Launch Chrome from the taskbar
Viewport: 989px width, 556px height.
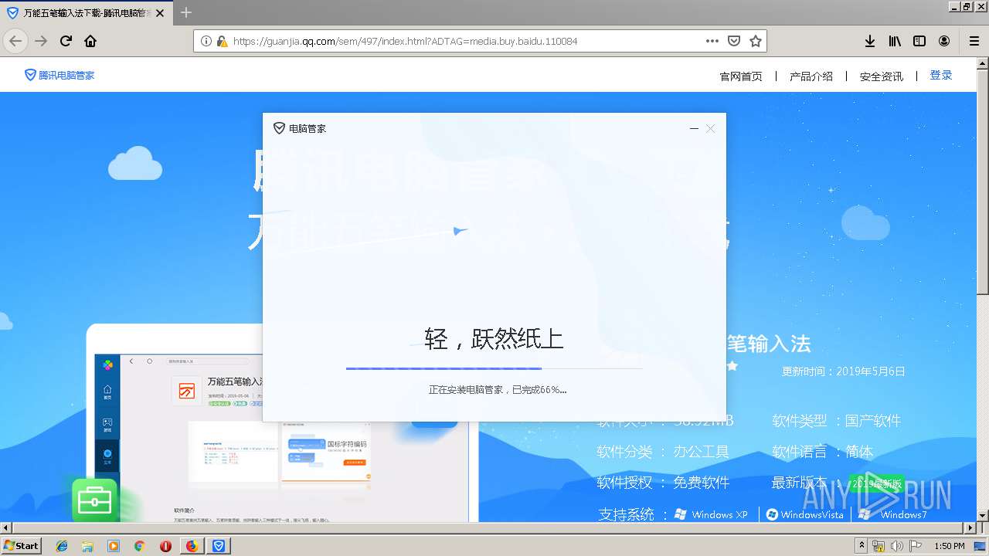tap(139, 546)
